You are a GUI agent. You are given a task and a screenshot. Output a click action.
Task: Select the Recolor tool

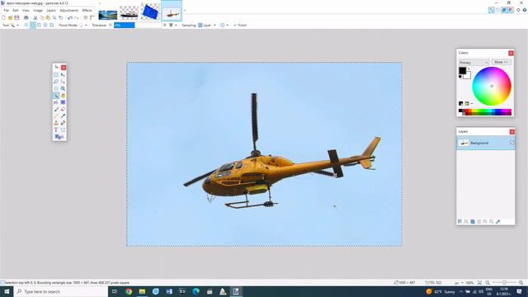pyautogui.click(x=63, y=123)
